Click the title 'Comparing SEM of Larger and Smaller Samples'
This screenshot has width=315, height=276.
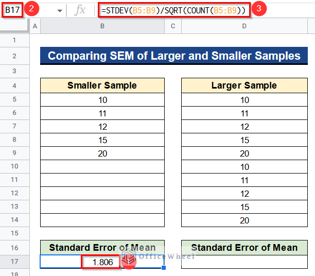pyautogui.click(x=174, y=56)
